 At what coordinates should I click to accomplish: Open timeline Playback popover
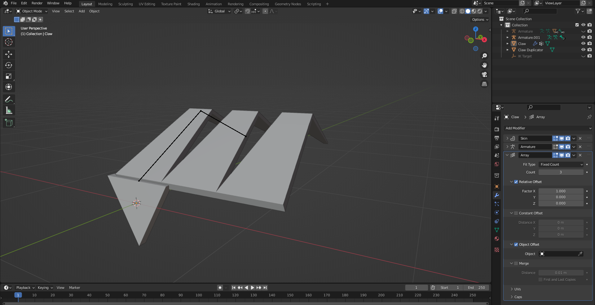click(25, 288)
